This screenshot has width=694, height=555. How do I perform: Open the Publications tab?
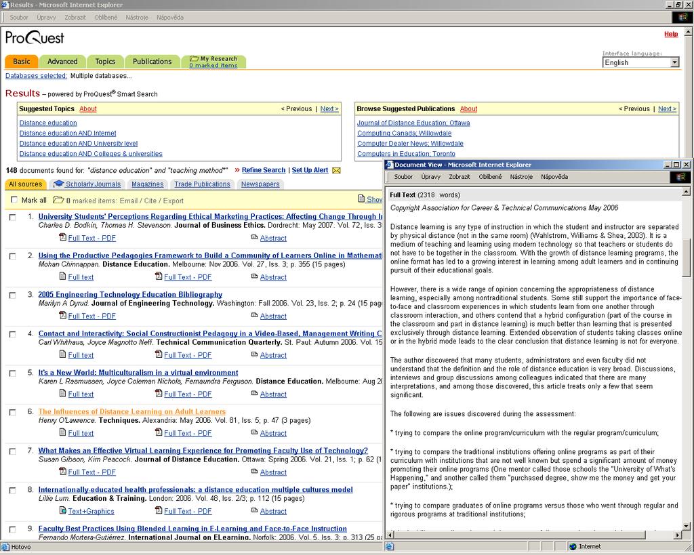(152, 62)
